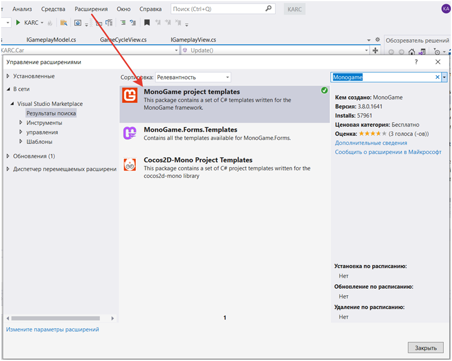Open the editor tab settings gear

377,39
